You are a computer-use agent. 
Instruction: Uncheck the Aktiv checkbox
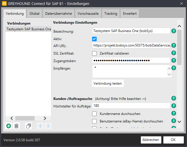[x=94, y=39]
